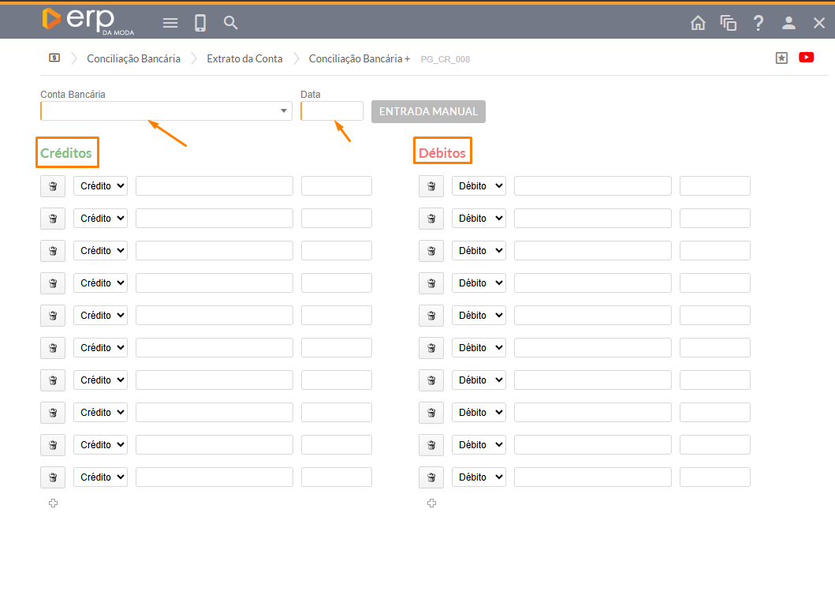Add a new credit row with plus icon
Screen dimensions: 835x610
point(53,503)
